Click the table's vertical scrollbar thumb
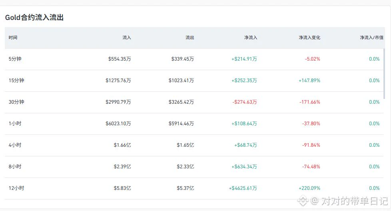The width and height of the screenshot is (391, 211). pos(384,74)
